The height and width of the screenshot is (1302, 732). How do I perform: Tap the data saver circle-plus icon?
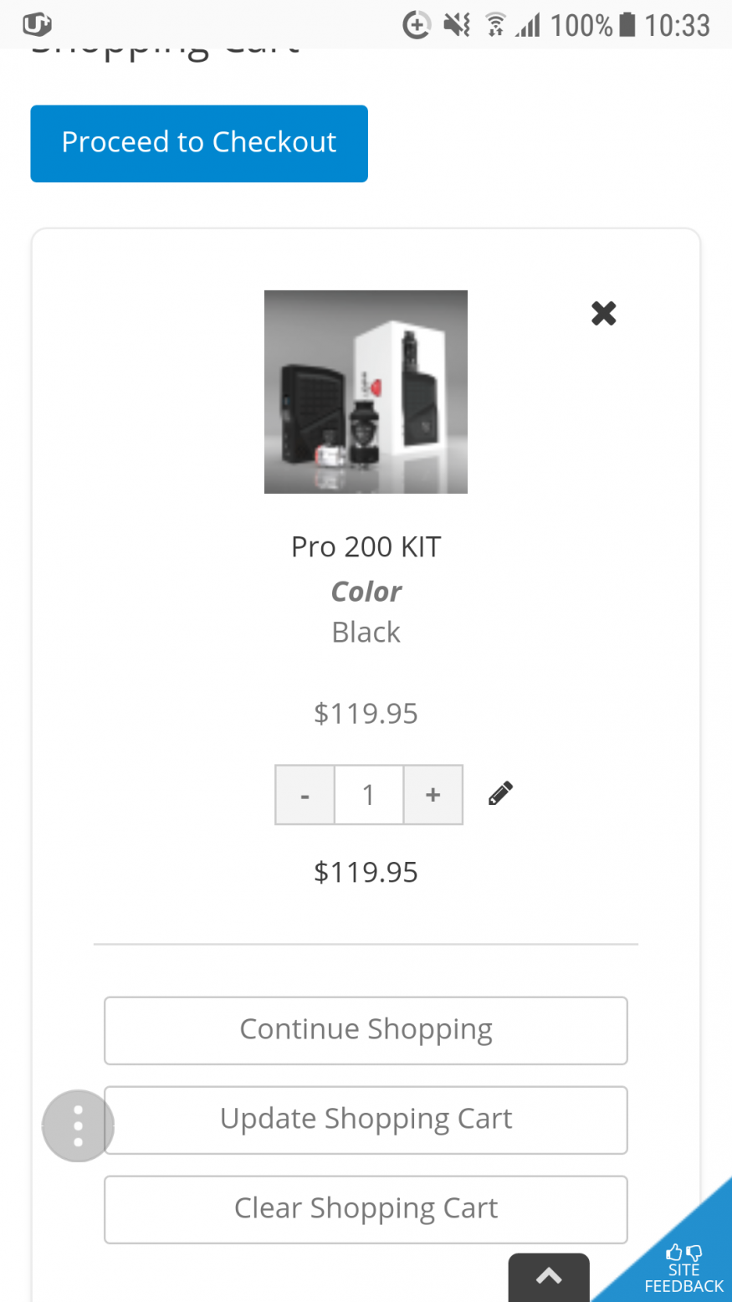(x=416, y=25)
